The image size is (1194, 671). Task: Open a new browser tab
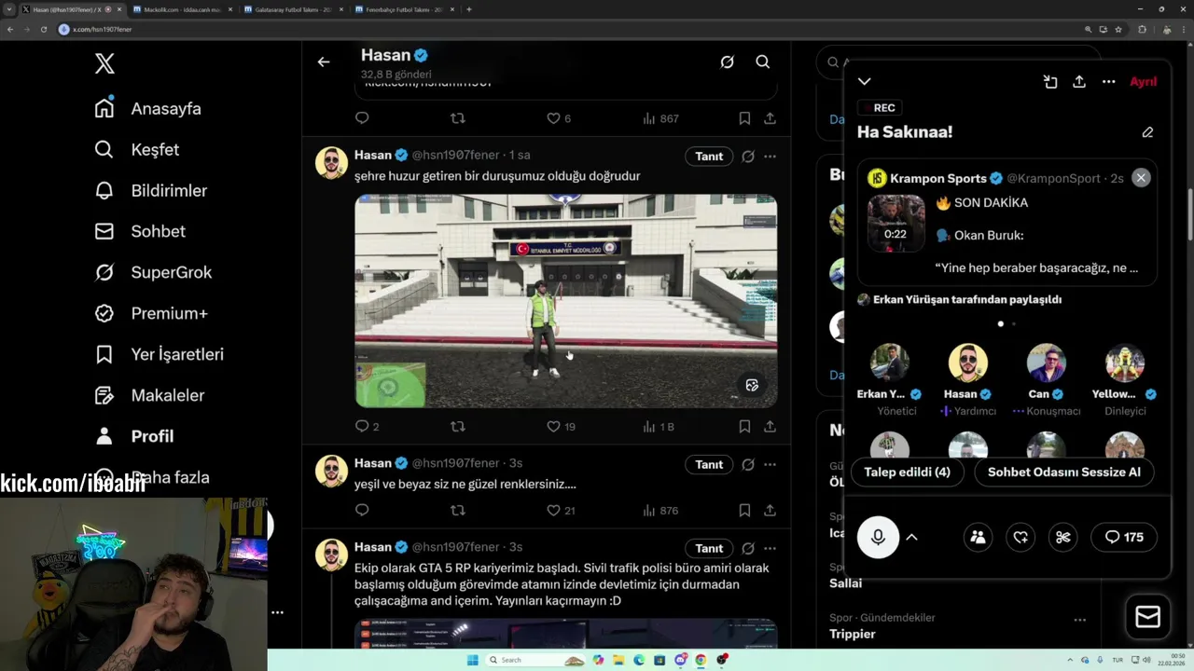pos(468,9)
